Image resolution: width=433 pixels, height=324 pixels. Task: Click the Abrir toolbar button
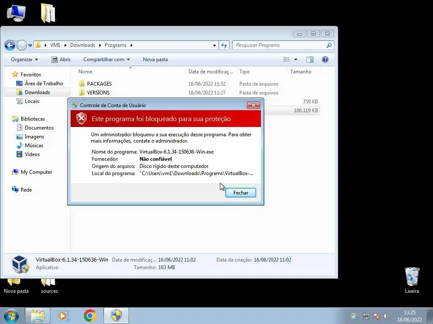61,59
